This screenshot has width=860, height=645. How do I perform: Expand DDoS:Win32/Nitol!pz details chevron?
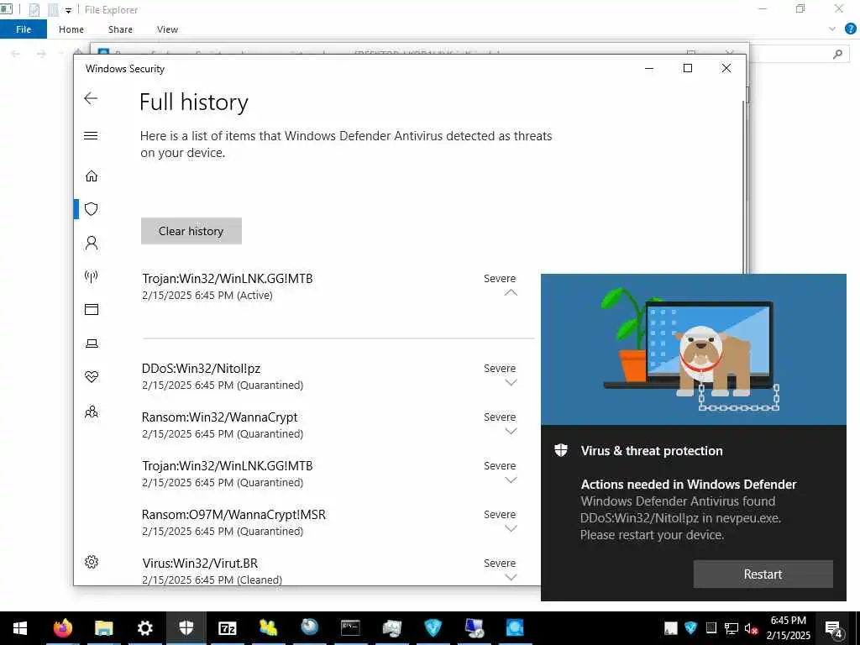(511, 383)
